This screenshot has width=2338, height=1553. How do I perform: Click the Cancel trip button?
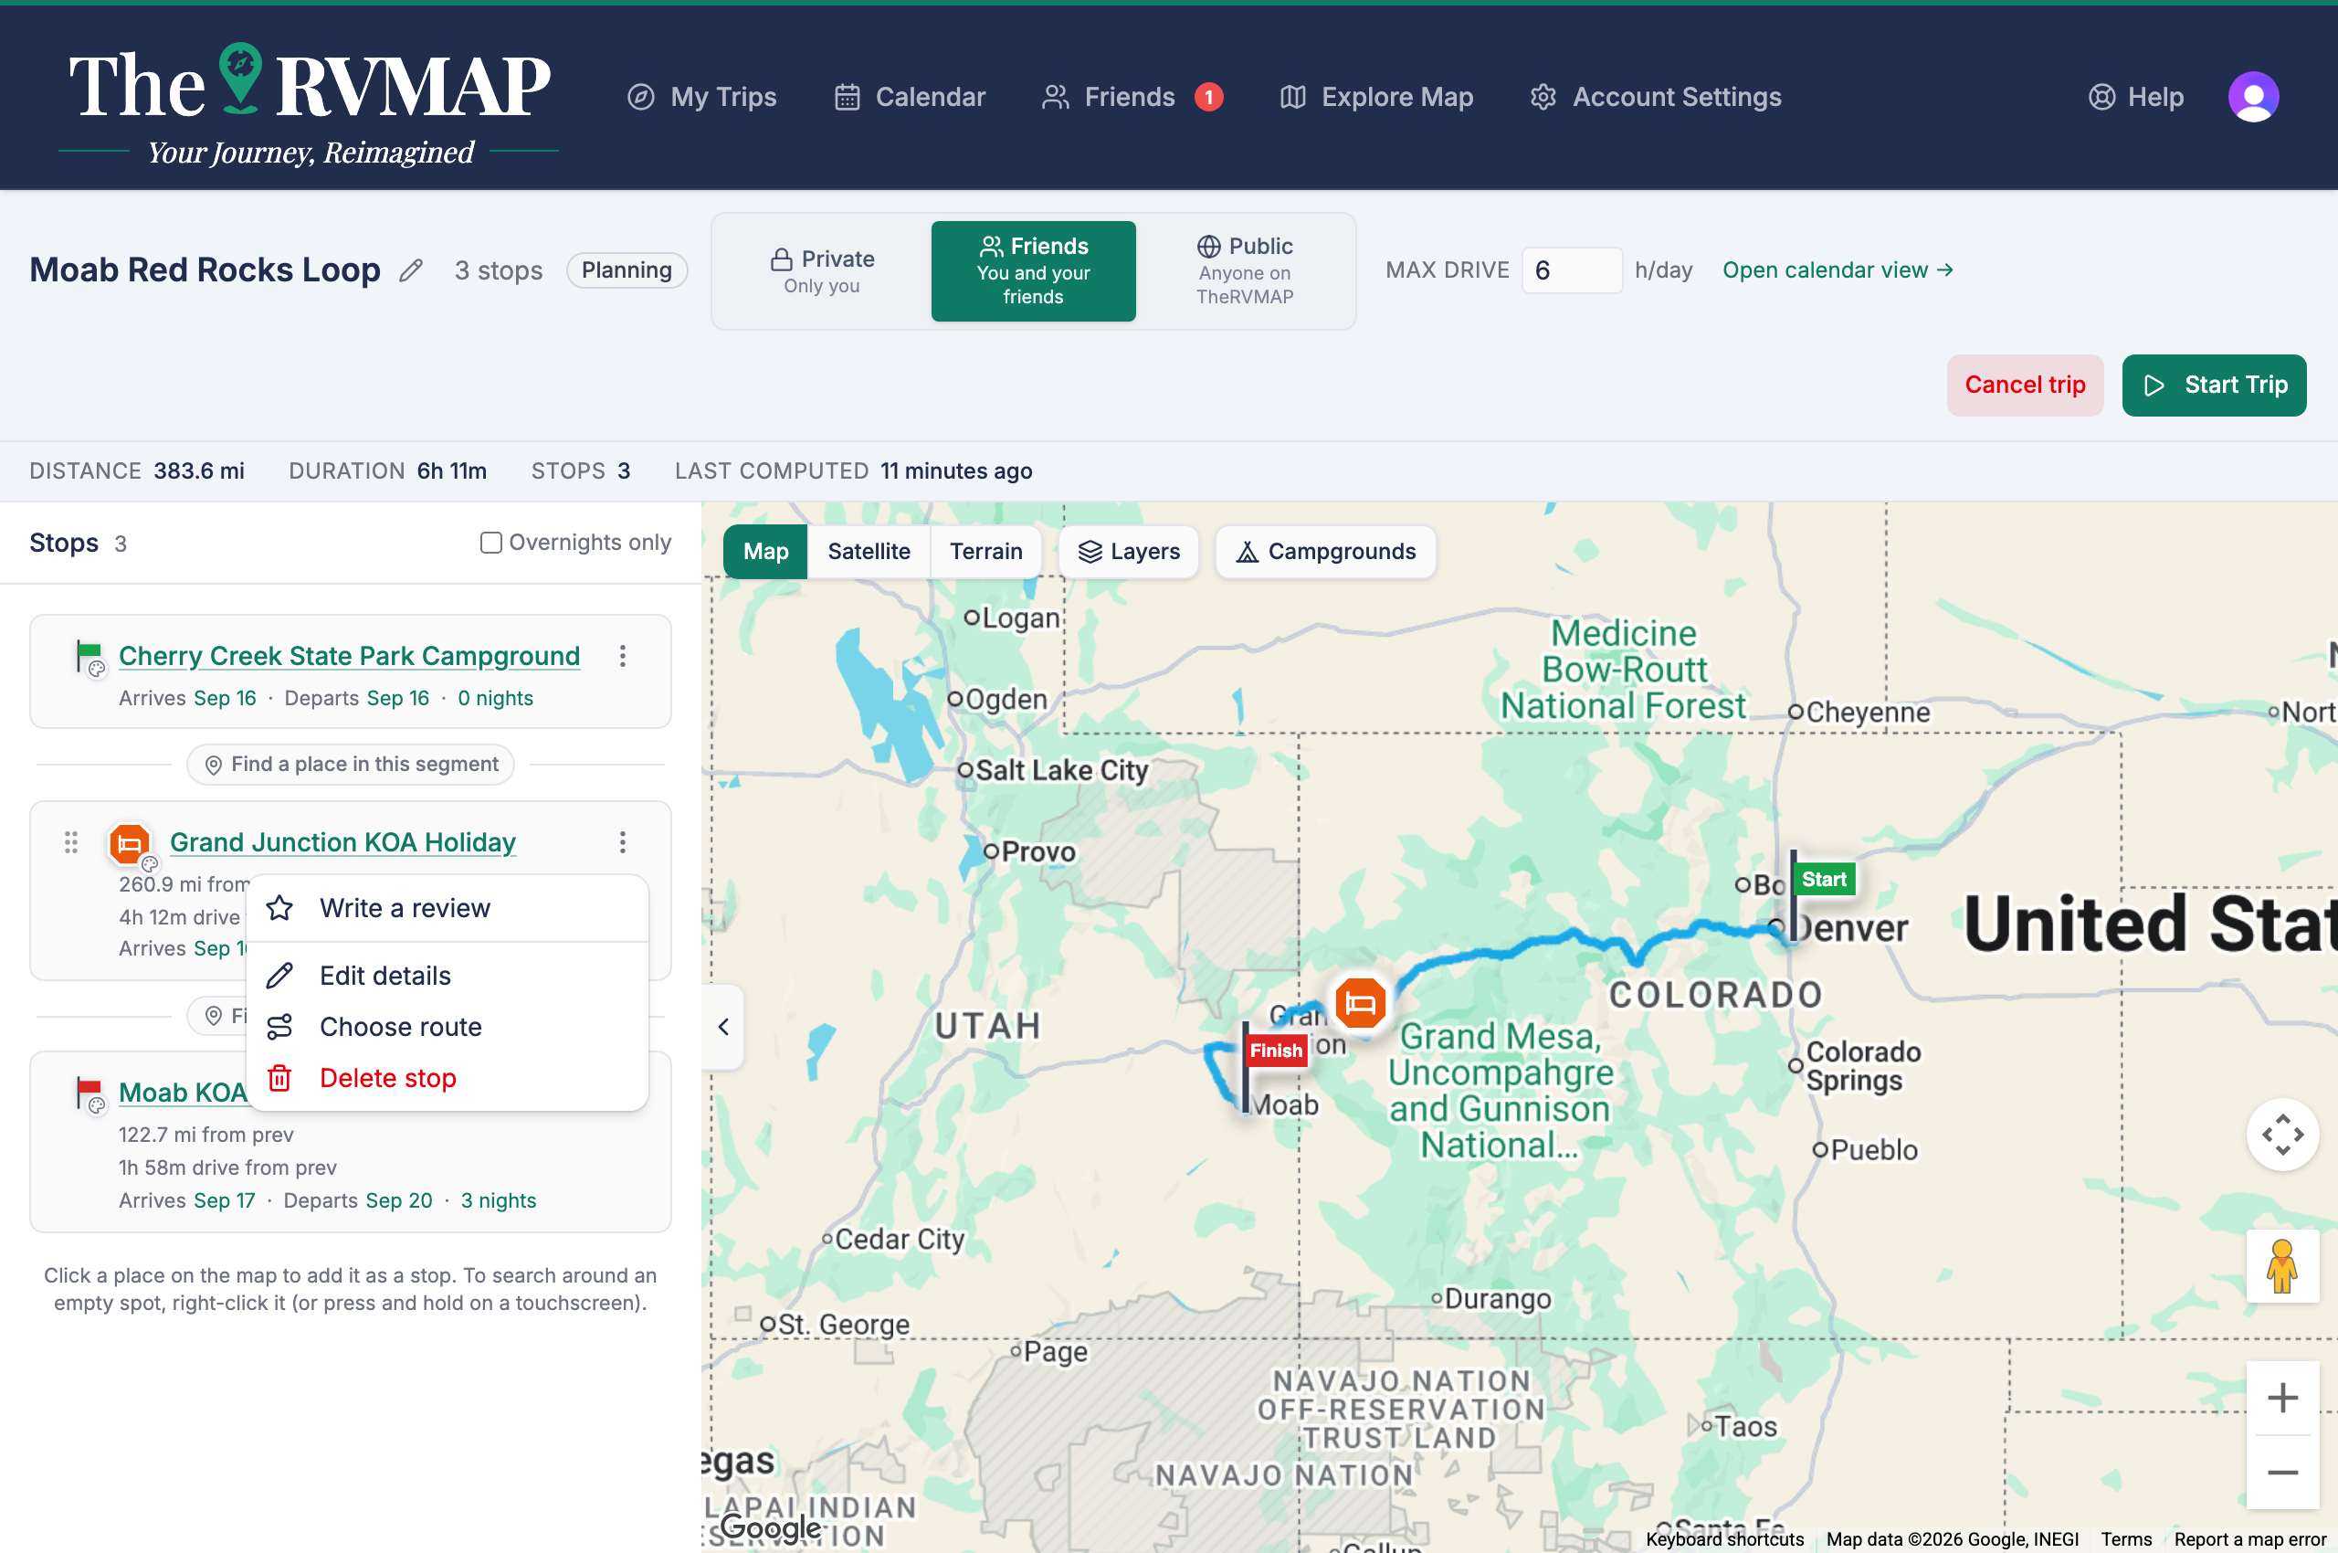pos(2025,386)
